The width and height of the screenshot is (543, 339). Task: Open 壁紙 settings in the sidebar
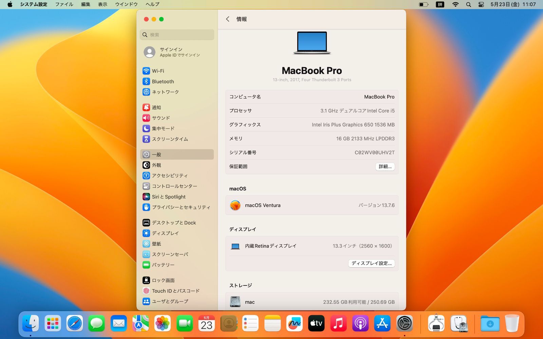pyautogui.click(x=177, y=244)
